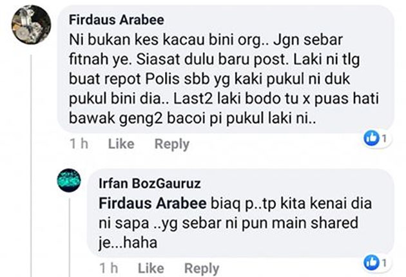Like Firdaus Arabee's comment
Image resolution: width=406 pixels, height=277 pixels.
pyautogui.click(x=121, y=144)
